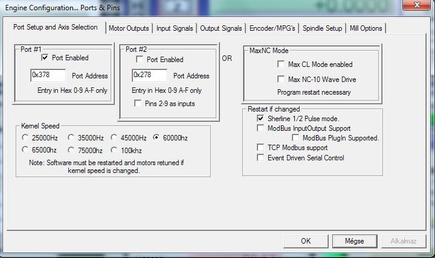The width and height of the screenshot is (435, 258).
Task: Select 100khz kernel speed
Action: 114,149
